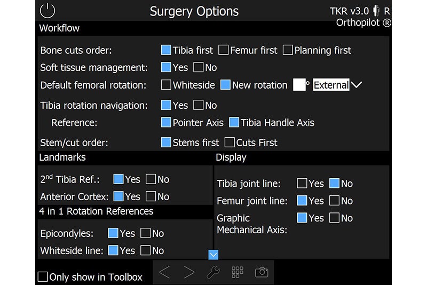Click the femoral rotation degree input box
427x285 pixels.
tap(299, 85)
